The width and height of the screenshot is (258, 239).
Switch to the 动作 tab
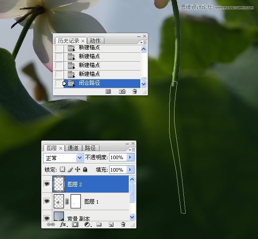[x=95, y=41]
